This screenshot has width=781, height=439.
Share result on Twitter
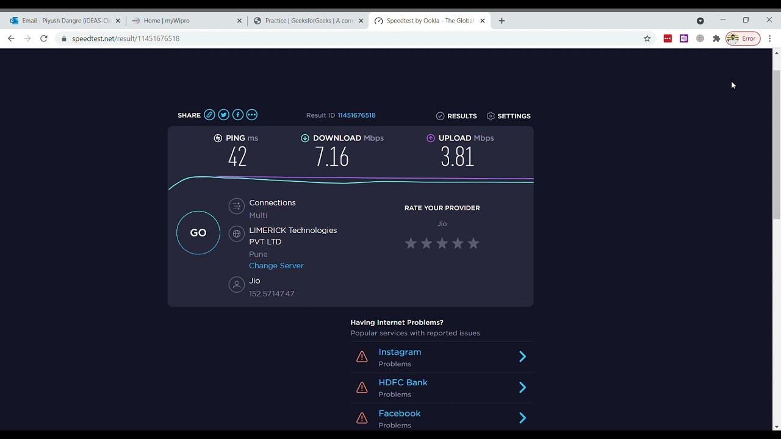coord(223,115)
